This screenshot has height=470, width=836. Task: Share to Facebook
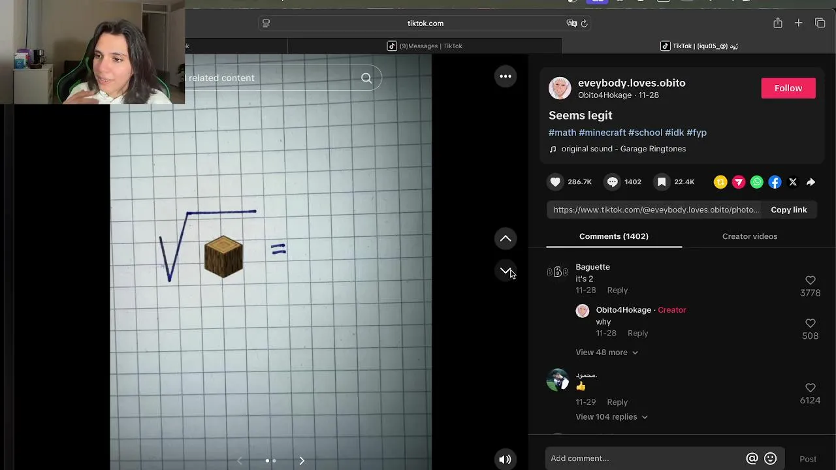[775, 182]
